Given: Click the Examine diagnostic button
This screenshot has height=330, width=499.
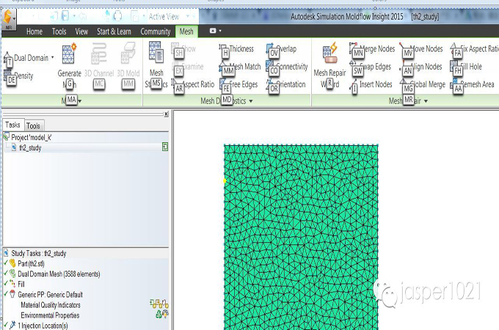Looking at the screenshot, I should pos(187,67).
